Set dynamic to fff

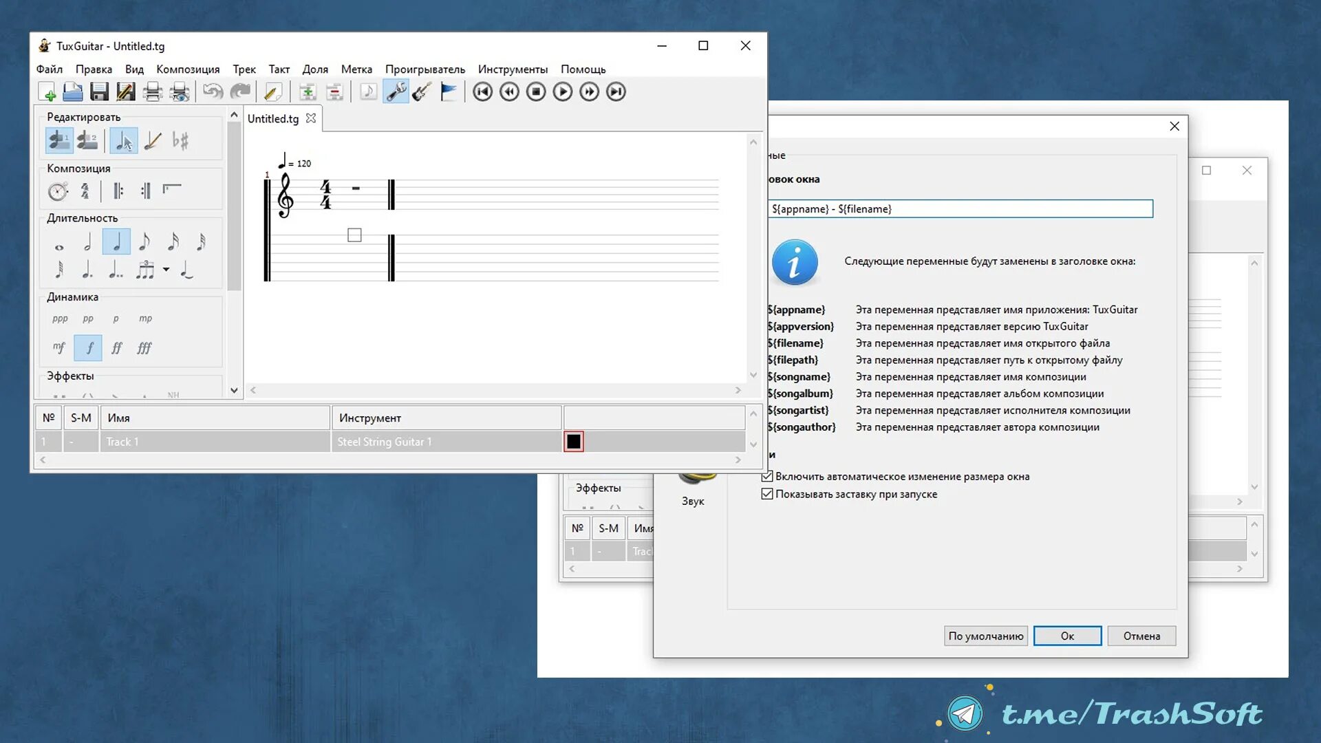(144, 347)
